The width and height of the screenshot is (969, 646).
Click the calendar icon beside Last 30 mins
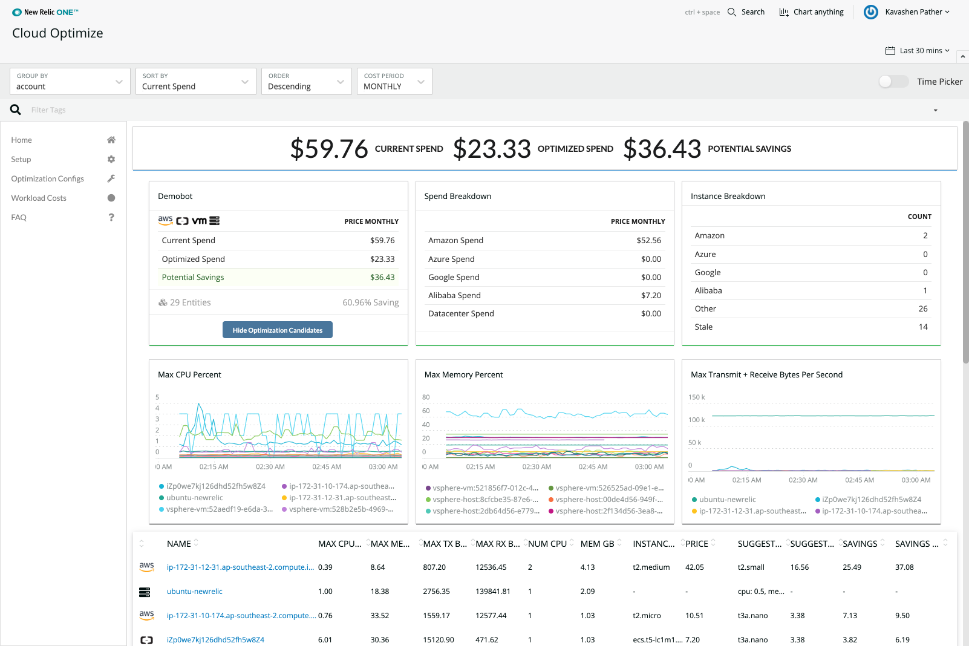[x=890, y=51]
